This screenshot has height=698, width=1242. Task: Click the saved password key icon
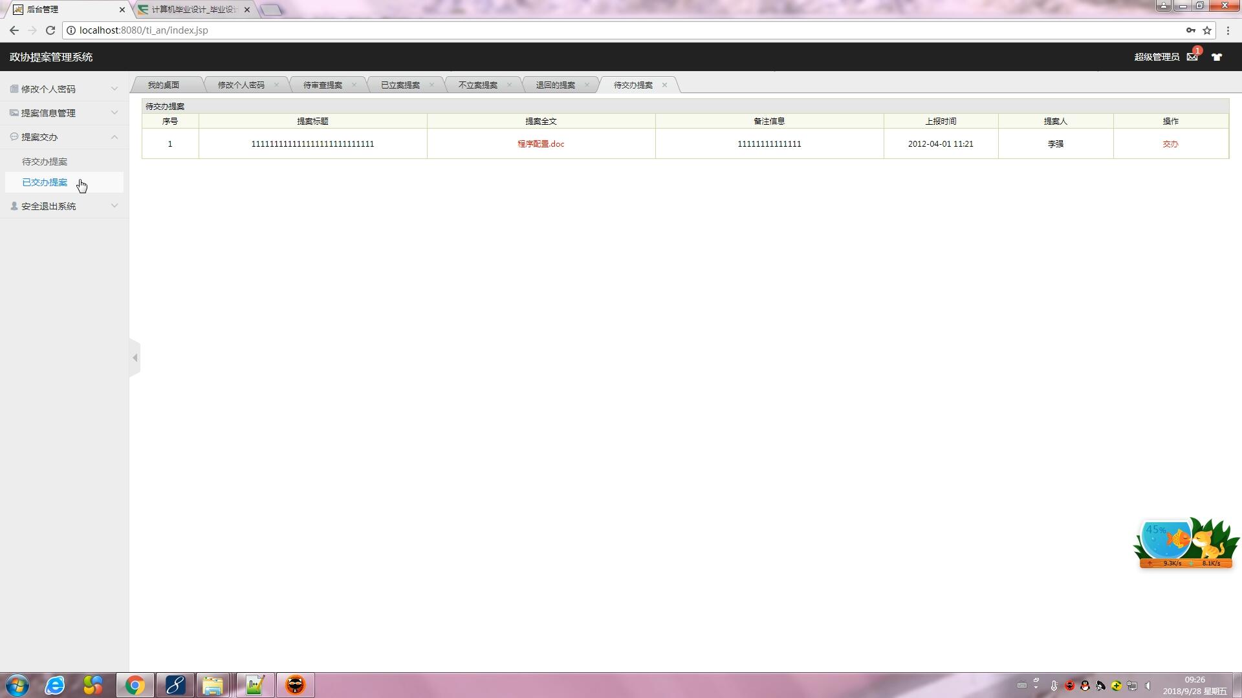[1190, 30]
